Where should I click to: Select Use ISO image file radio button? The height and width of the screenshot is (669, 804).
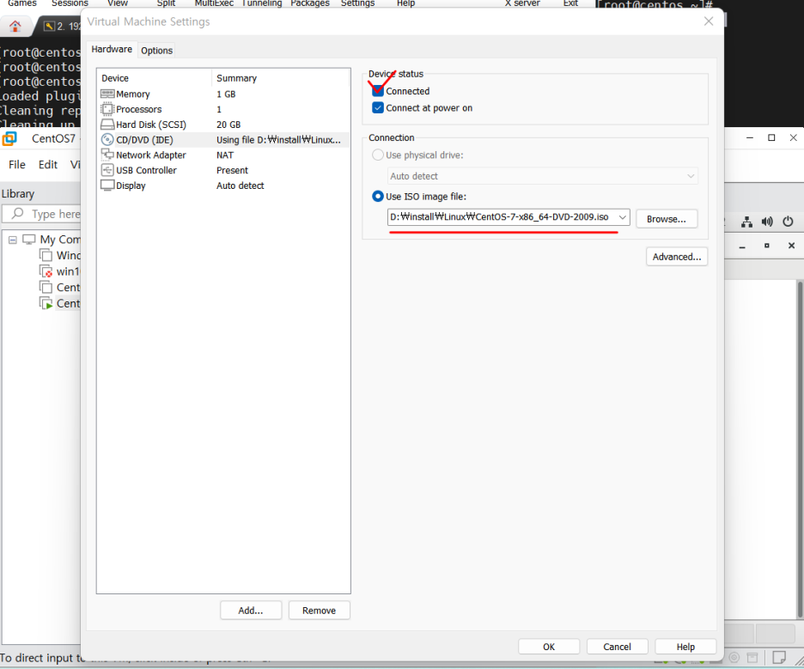click(378, 197)
